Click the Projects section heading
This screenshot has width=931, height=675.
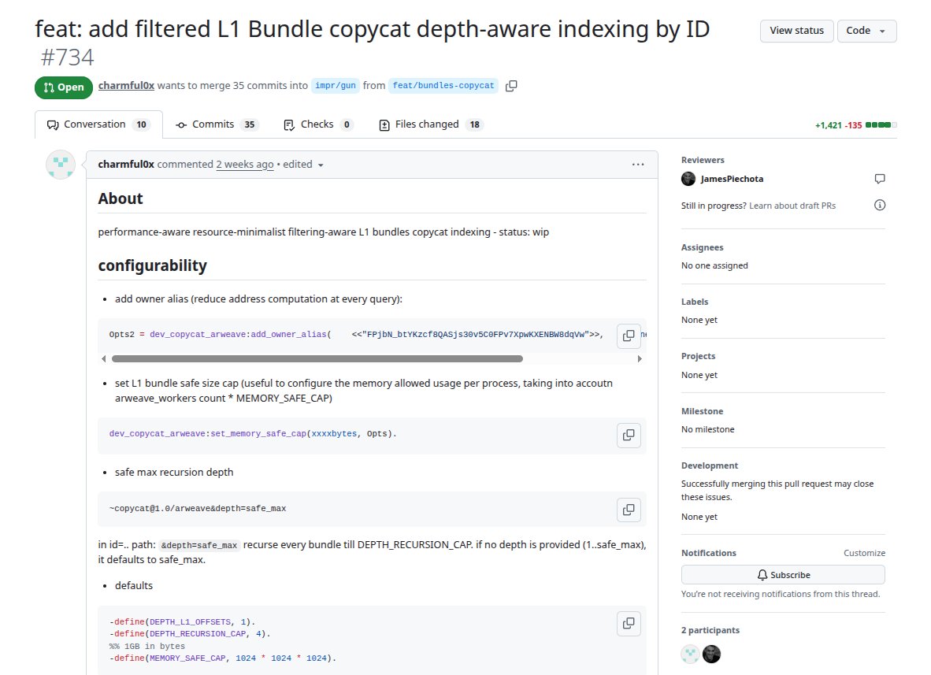click(x=698, y=355)
